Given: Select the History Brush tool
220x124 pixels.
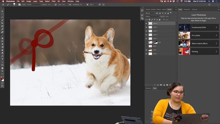Looking at the screenshot, I should tap(2, 41).
